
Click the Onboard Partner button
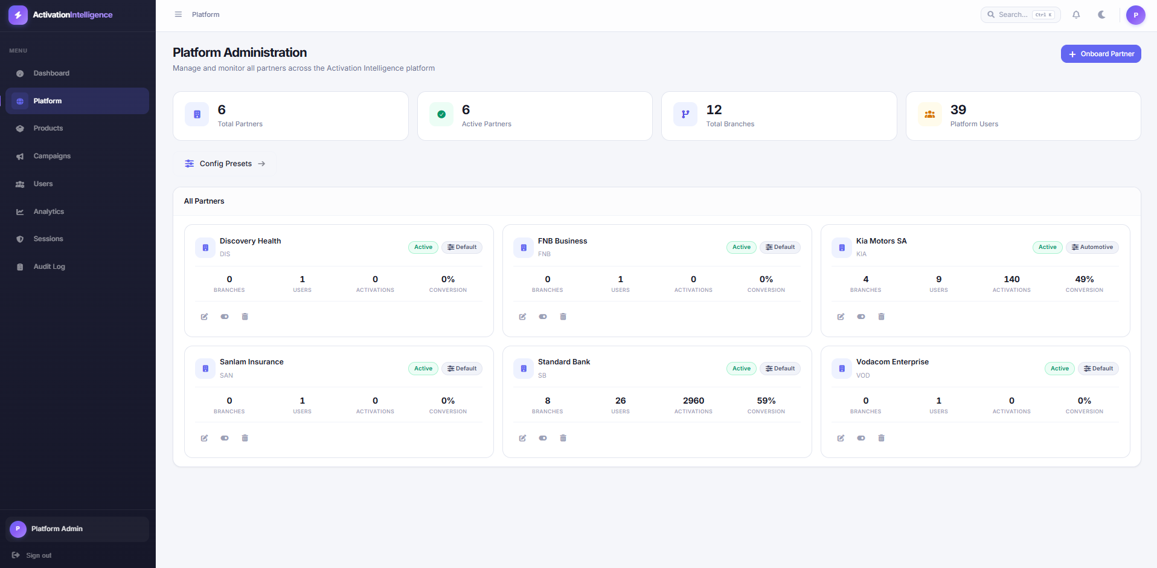(1101, 54)
